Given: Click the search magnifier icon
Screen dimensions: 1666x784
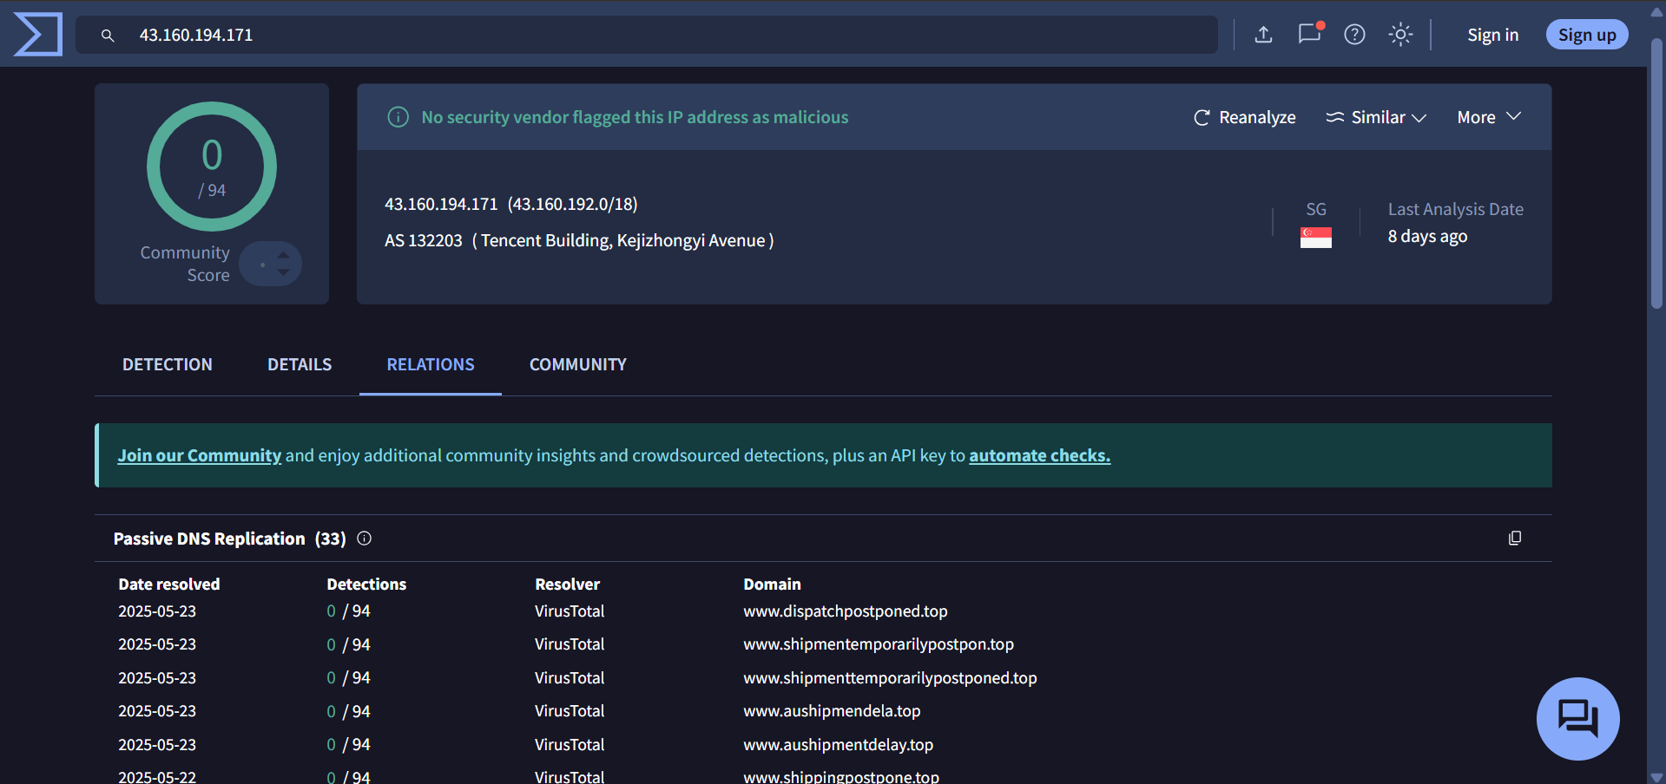Looking at the screenshot, I should click(108, 36).
